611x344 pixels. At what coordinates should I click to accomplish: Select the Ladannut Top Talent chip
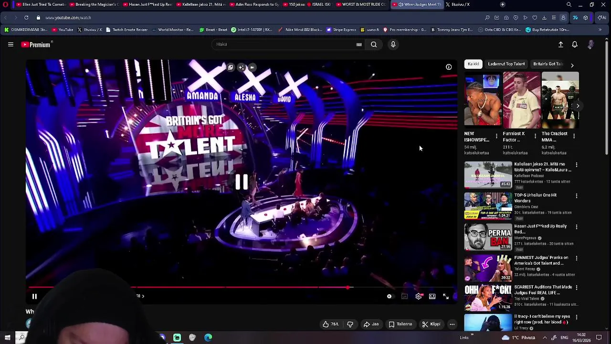(x=506, y=64)
